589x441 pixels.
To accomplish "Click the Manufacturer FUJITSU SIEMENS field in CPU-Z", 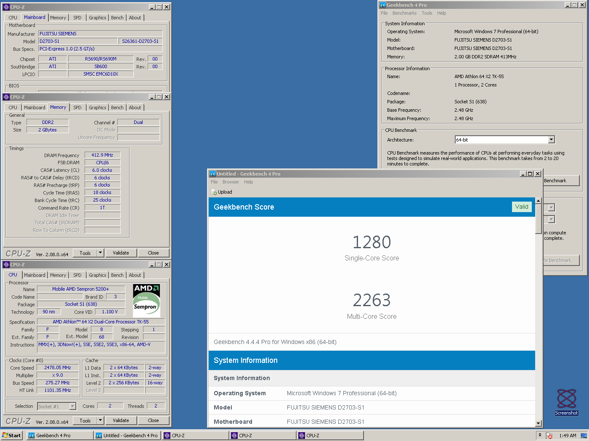I will [100, 34].
